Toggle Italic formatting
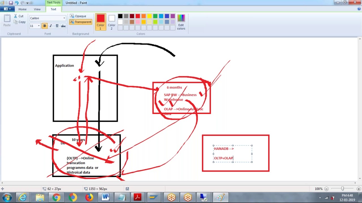The image size is (362, 203). 51,26
